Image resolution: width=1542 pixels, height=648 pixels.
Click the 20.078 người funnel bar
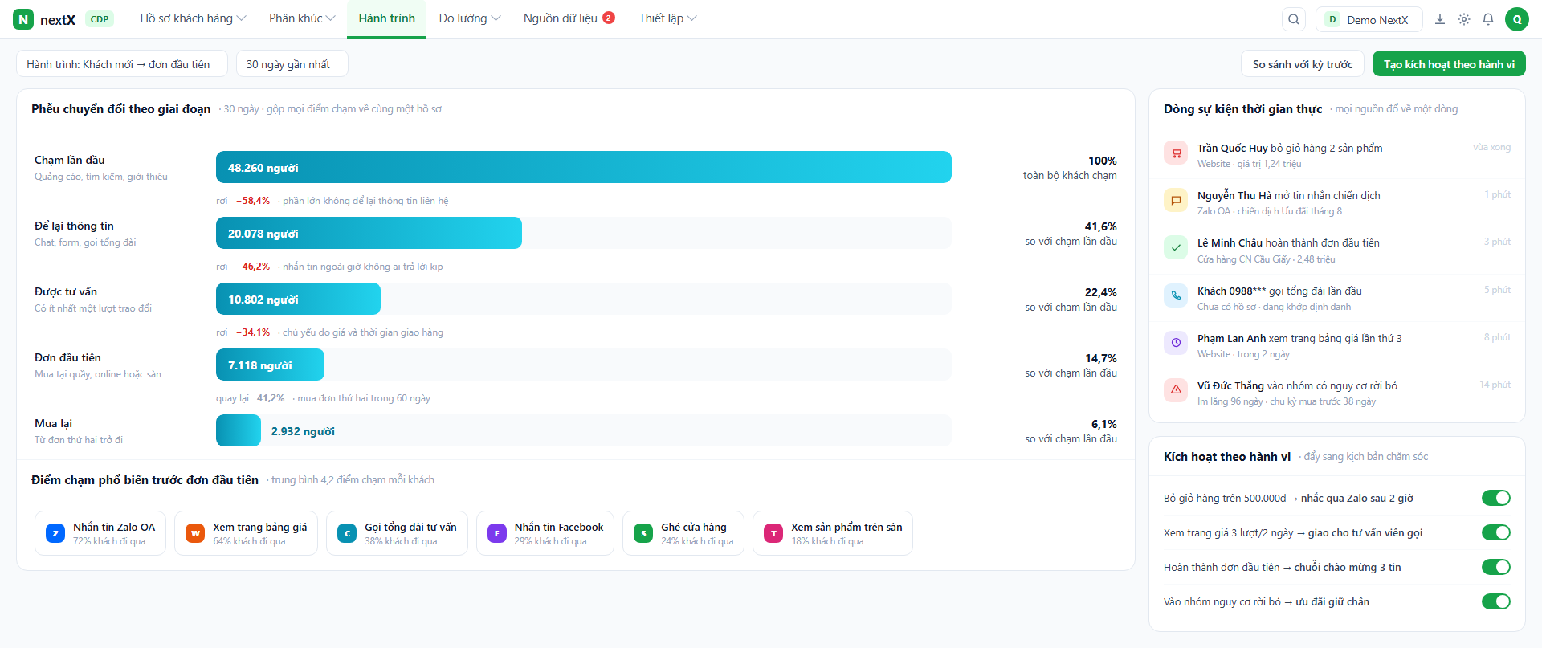[369, 233]
